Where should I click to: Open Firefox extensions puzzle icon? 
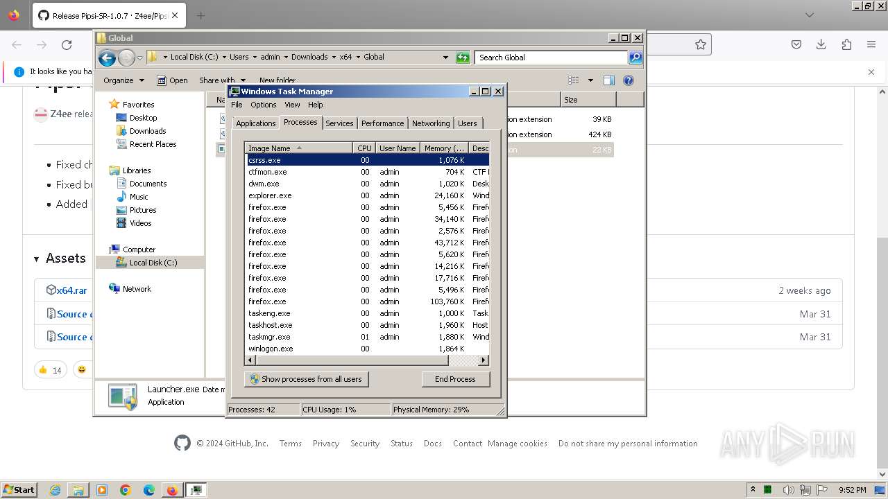click(846, 44)
